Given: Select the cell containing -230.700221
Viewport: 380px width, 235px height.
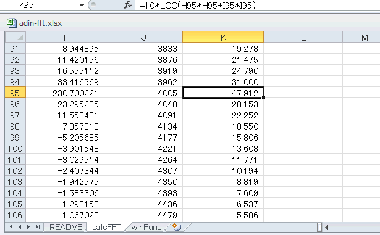Looking at the screenshot, I should click(65, 93).
